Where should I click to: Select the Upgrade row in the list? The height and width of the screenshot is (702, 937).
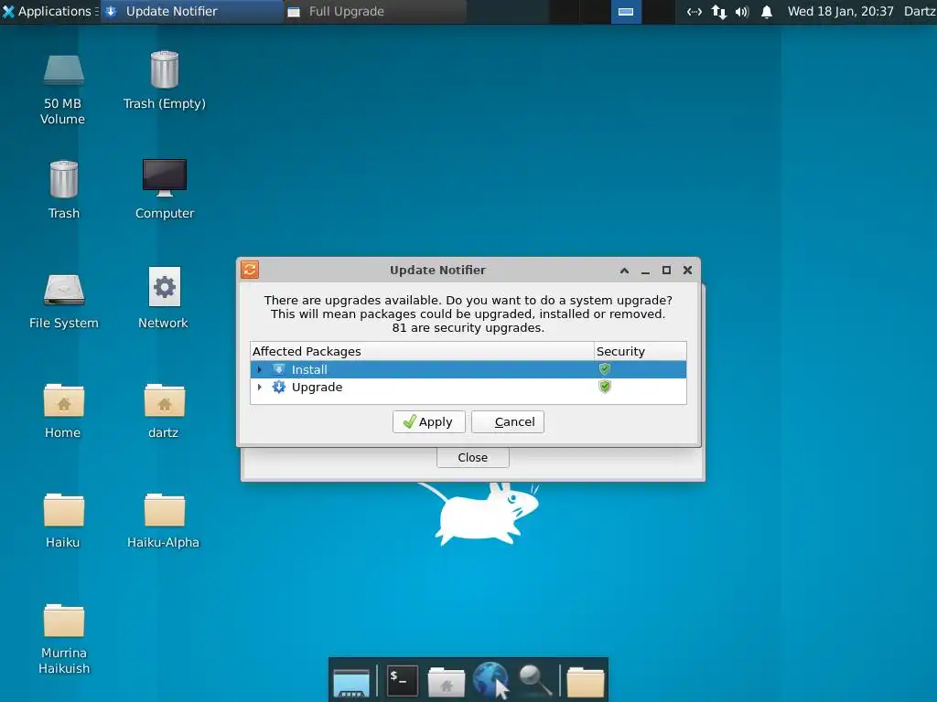468,387
